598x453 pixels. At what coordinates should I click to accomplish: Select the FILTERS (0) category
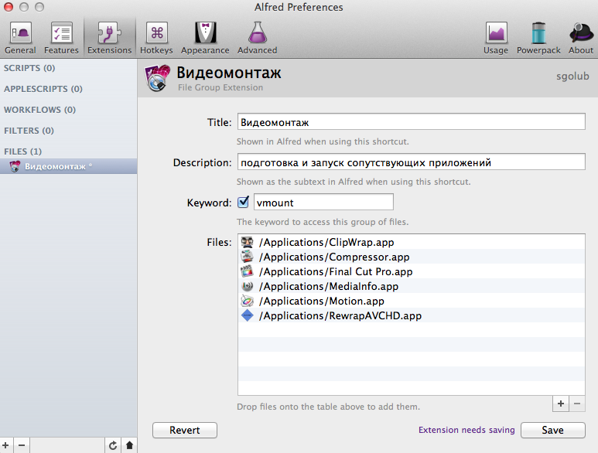pos(29,131)
